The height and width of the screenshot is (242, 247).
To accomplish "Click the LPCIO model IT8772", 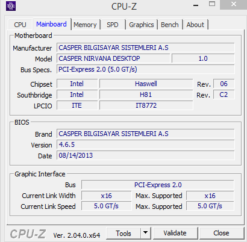I will pos(146,105).
